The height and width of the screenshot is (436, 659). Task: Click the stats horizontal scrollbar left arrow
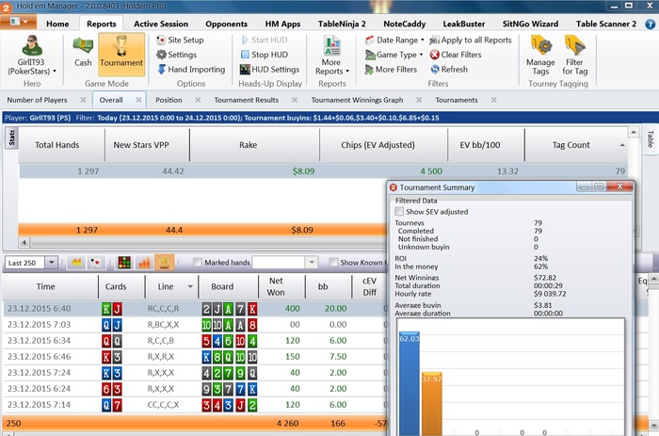click(24, 242)
